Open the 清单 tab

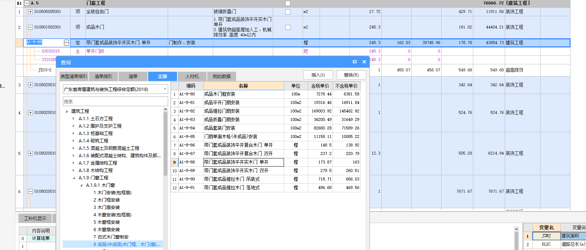coord(133,77)
